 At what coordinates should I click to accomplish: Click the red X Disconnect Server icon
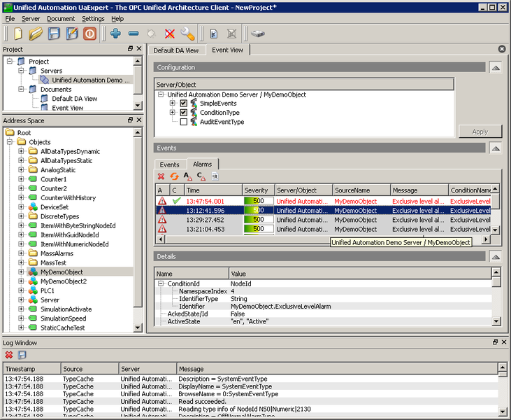169,34
